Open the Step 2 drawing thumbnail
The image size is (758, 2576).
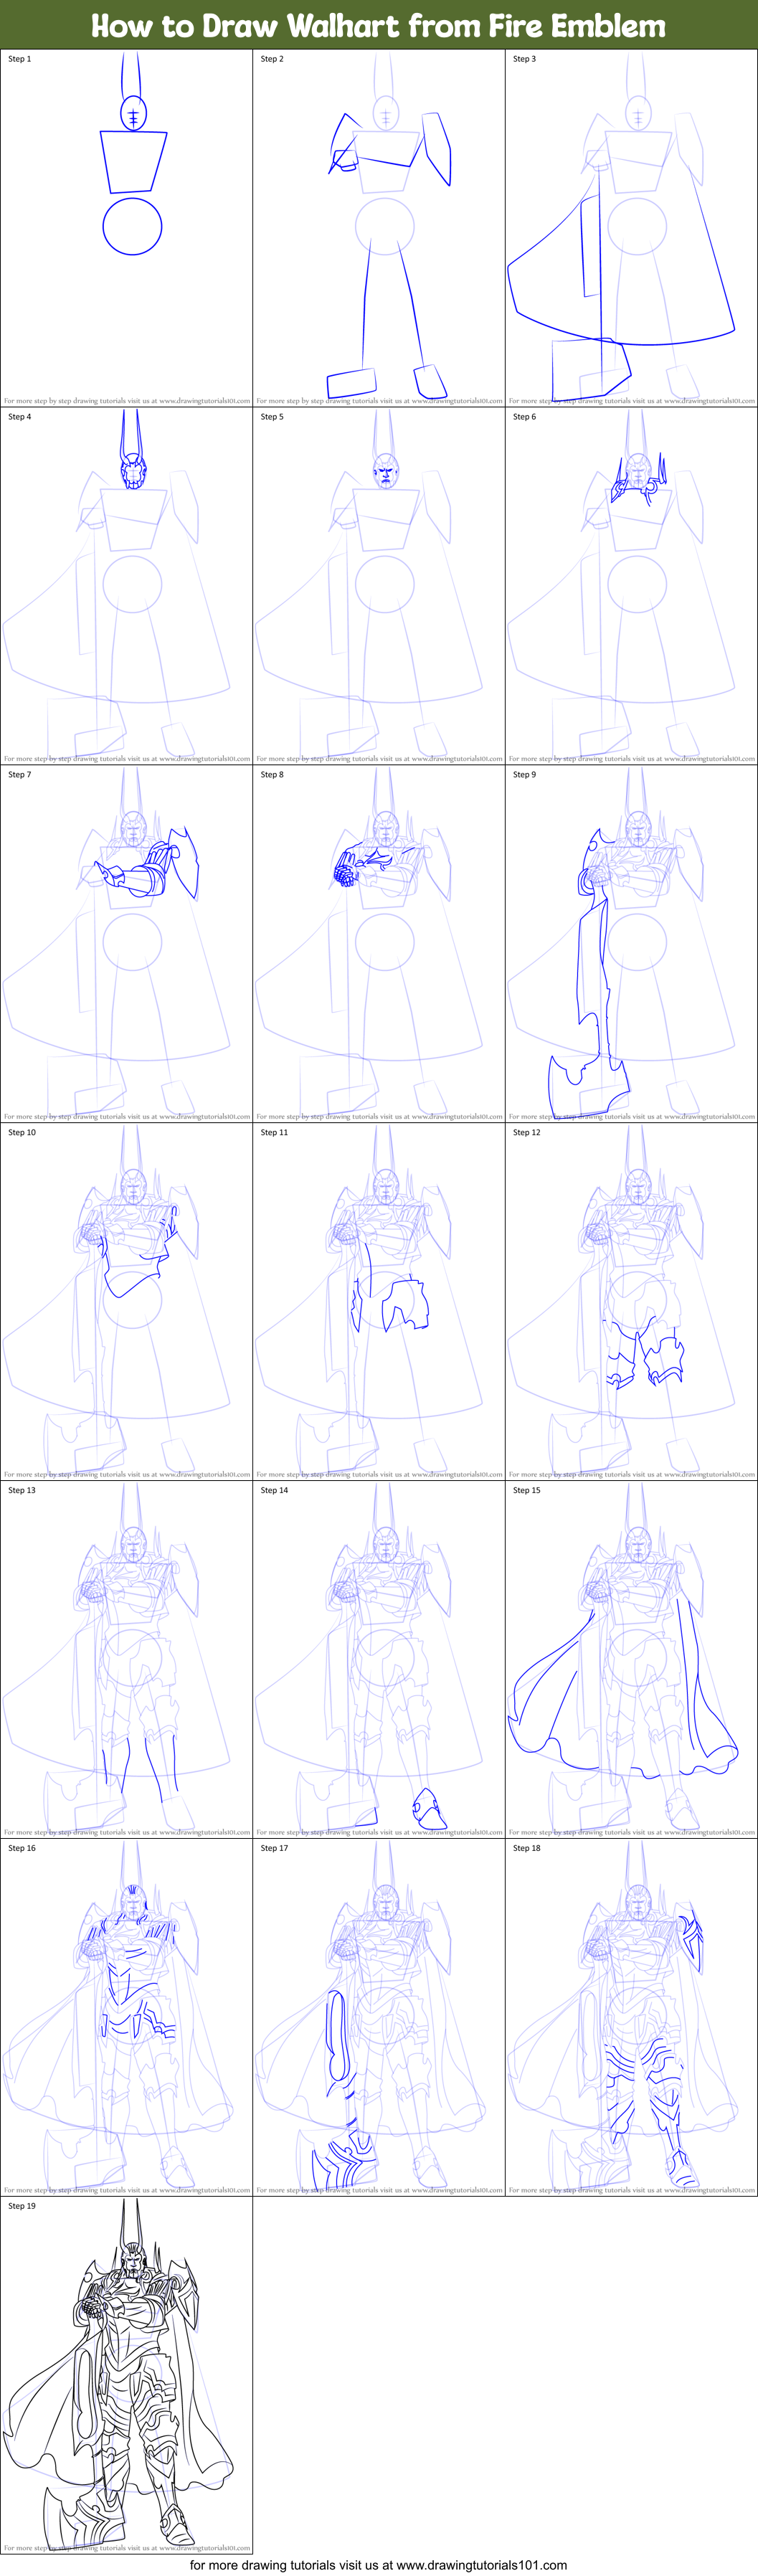coord(379,228)
